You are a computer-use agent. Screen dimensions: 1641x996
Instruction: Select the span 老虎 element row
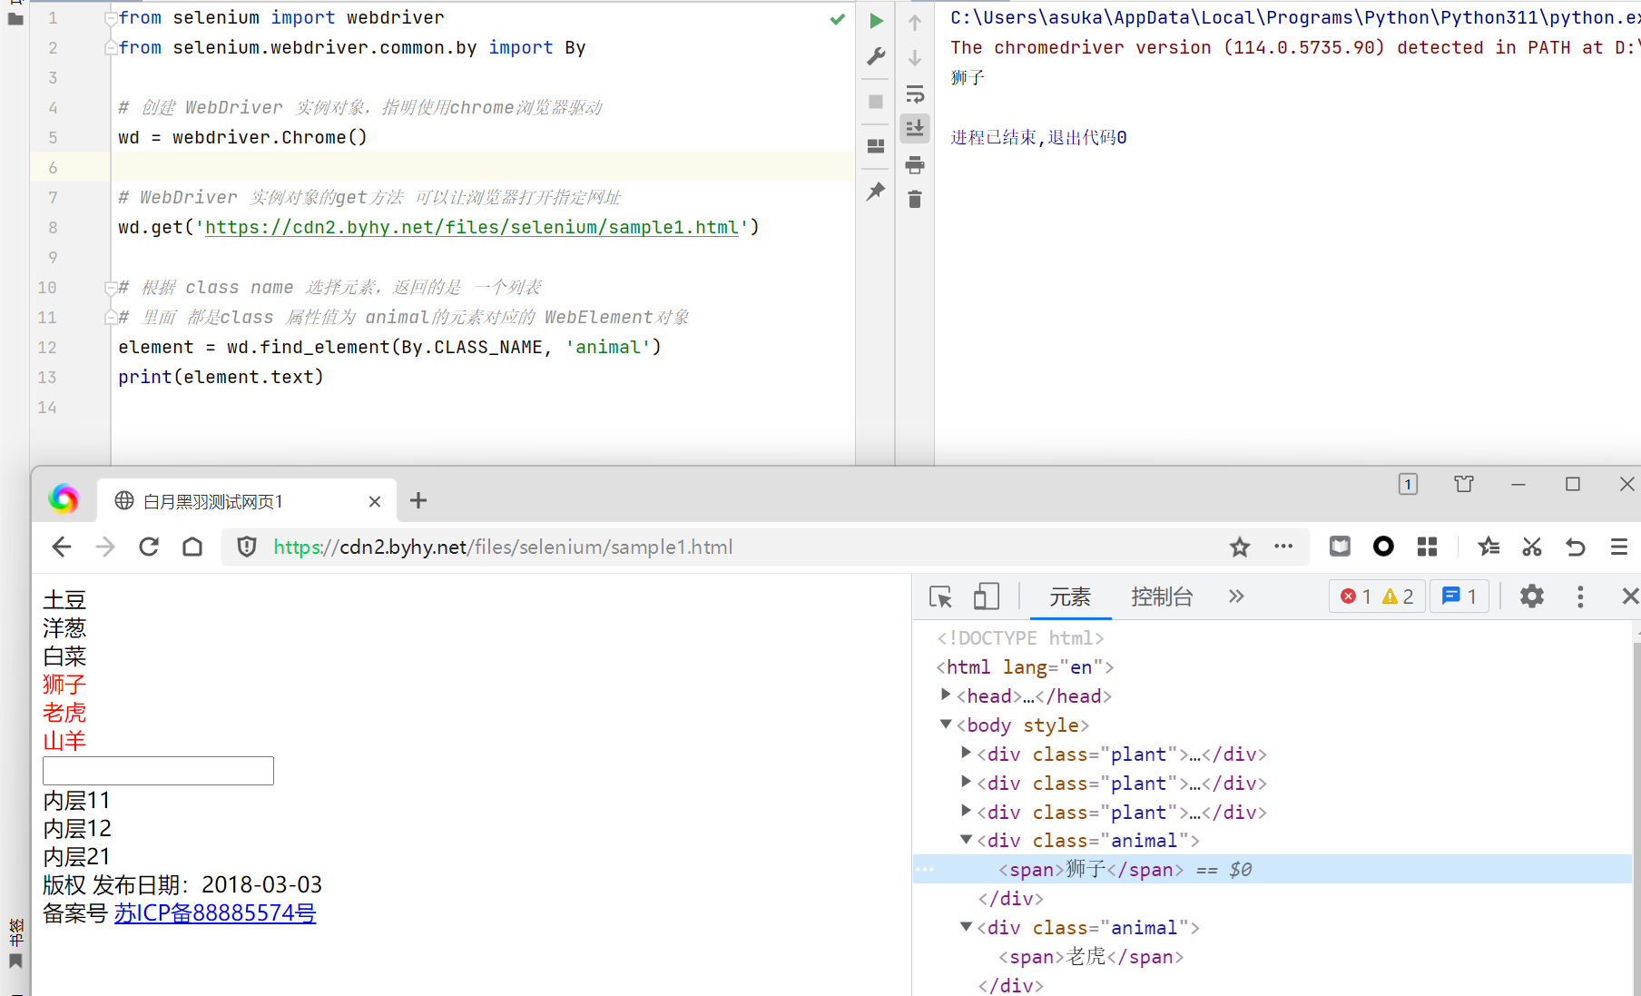(1273, 956)
